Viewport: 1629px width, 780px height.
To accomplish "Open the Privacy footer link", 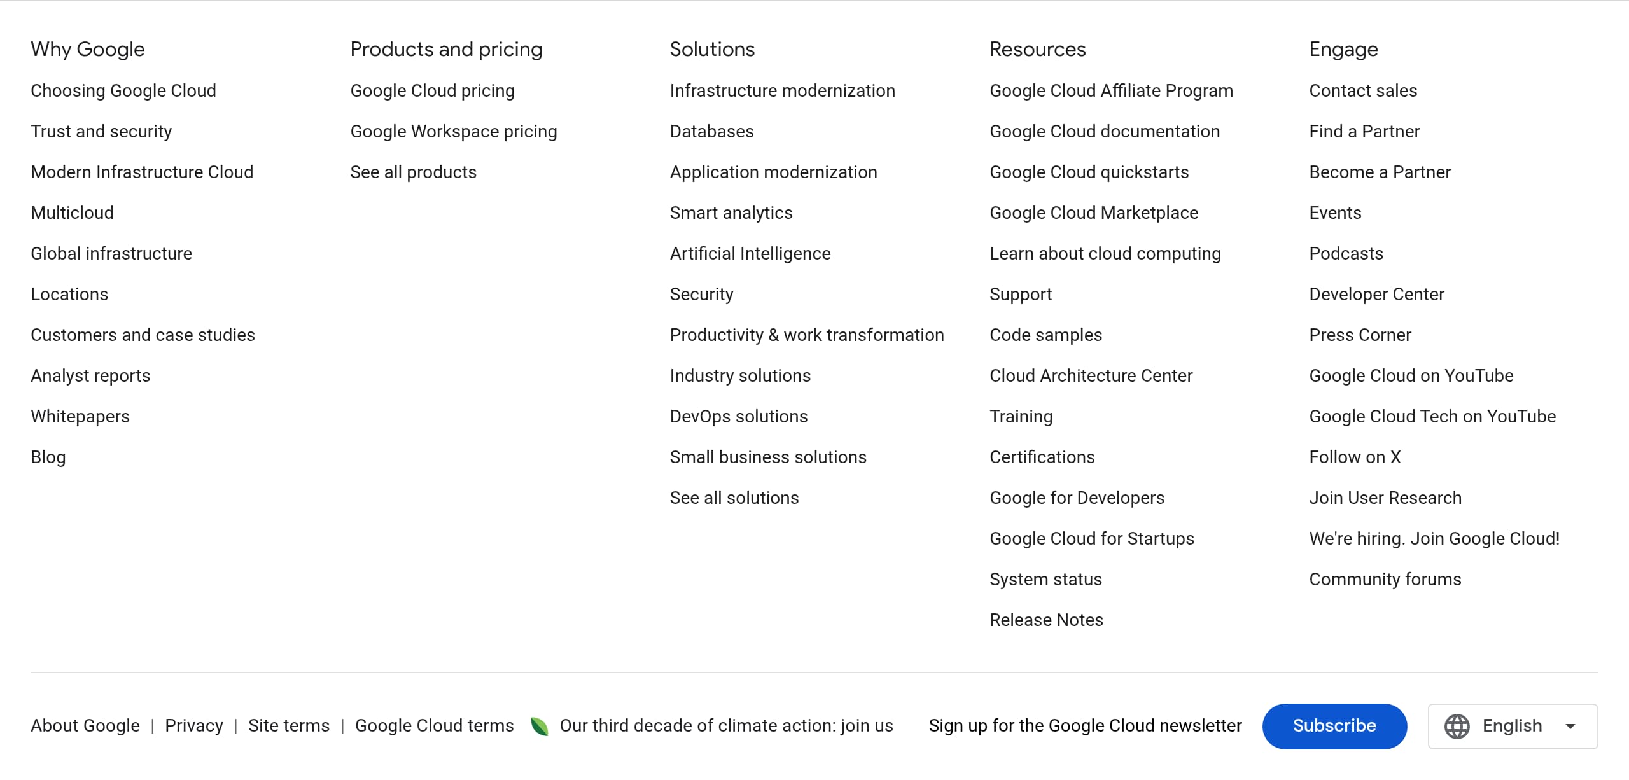I will 193,726.
